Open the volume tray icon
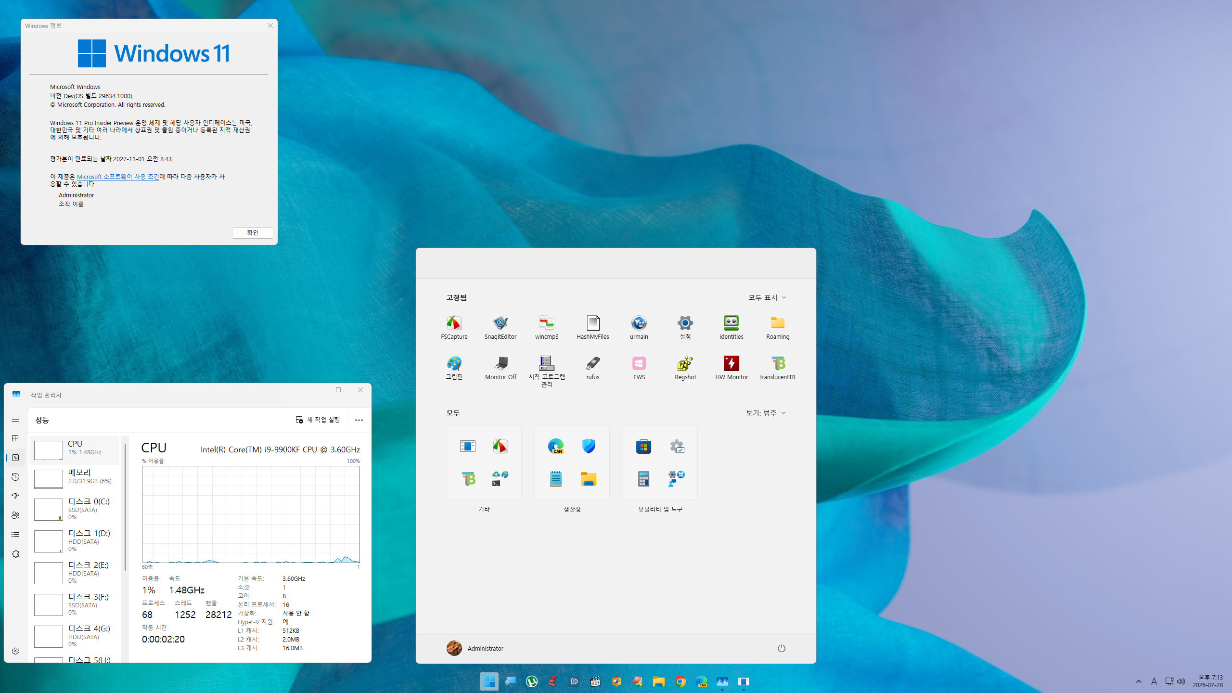The height and width of the screenshot is (693, 1232). point(1181,681)
